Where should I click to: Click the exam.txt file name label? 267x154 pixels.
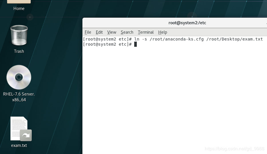point(19,145)
